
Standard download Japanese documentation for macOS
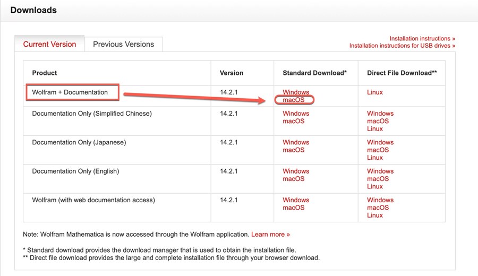click(x=294, y=150)
